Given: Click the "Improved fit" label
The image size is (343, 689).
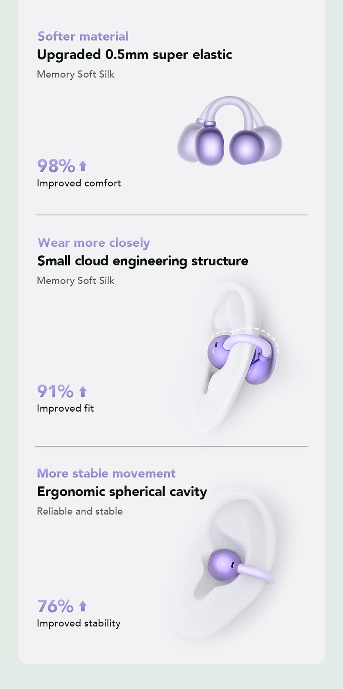Looking at the screenshot, I should tap(65, 408).
